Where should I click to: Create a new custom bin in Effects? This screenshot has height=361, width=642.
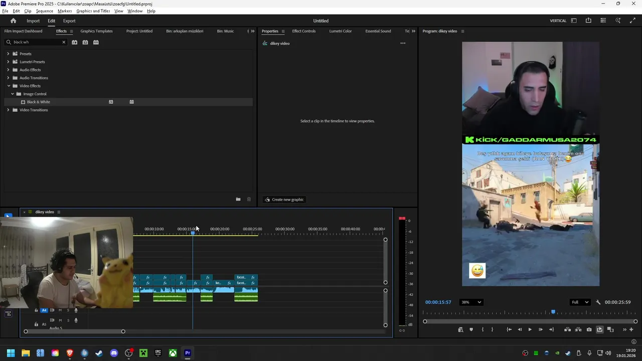[238, 200]
